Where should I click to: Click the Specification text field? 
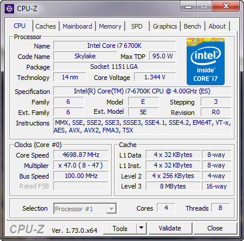[142, 91]
